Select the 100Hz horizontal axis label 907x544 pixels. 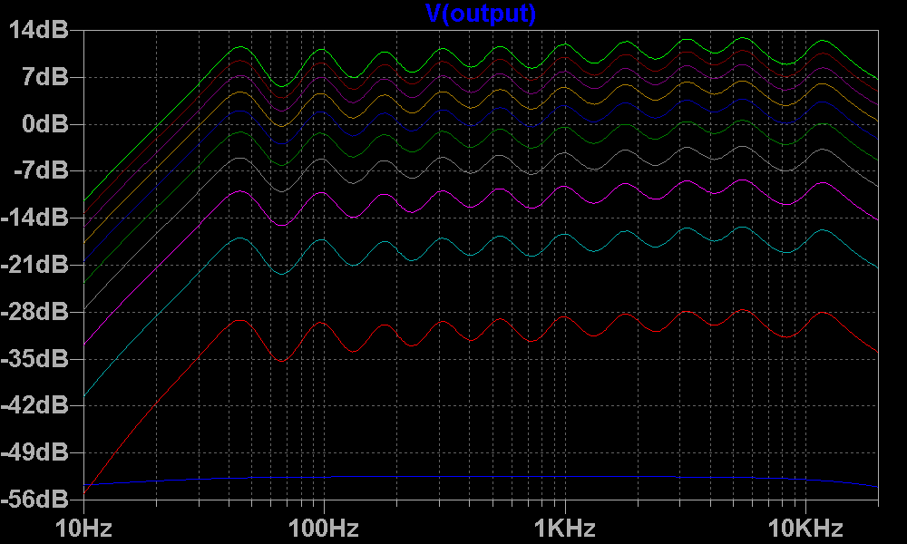tap(324, 529)
